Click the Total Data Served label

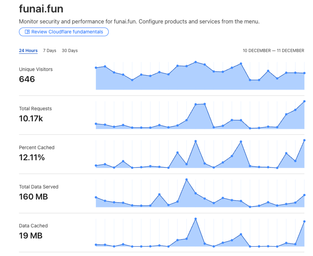pyautogui.click(x=39, y=187)
